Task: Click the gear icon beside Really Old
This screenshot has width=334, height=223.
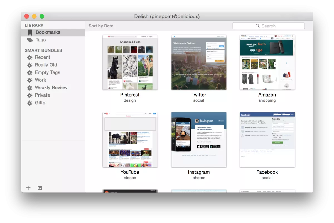Action: 30,65
